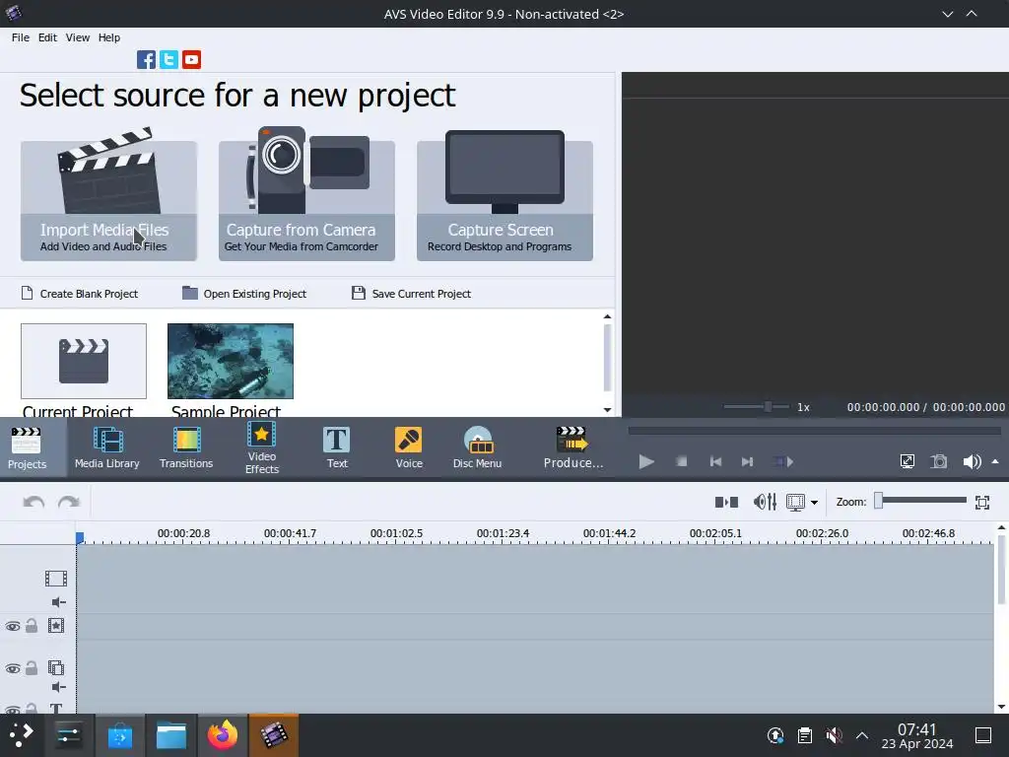The height and width of the screenshot is (757, 1009).
Task: Toggle the overlay track audio
Action: pyautogui.click(x=58, y=687)
